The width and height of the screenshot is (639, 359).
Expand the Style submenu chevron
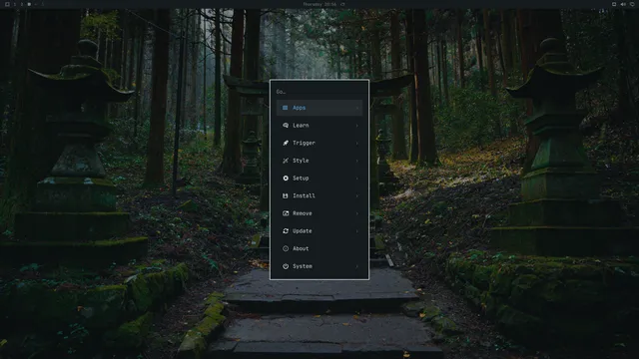coord(357,161)
